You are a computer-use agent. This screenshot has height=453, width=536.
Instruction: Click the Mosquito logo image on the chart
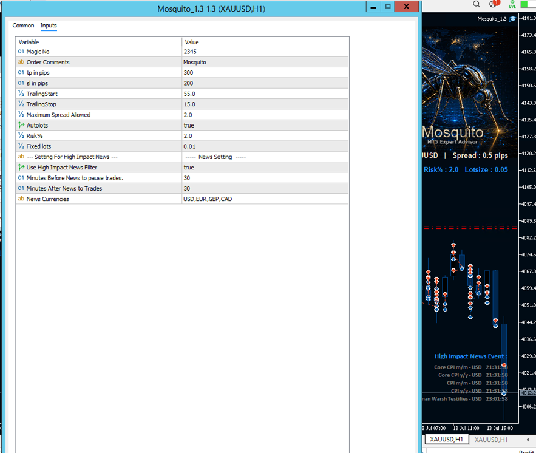click(x=470, y=89)
